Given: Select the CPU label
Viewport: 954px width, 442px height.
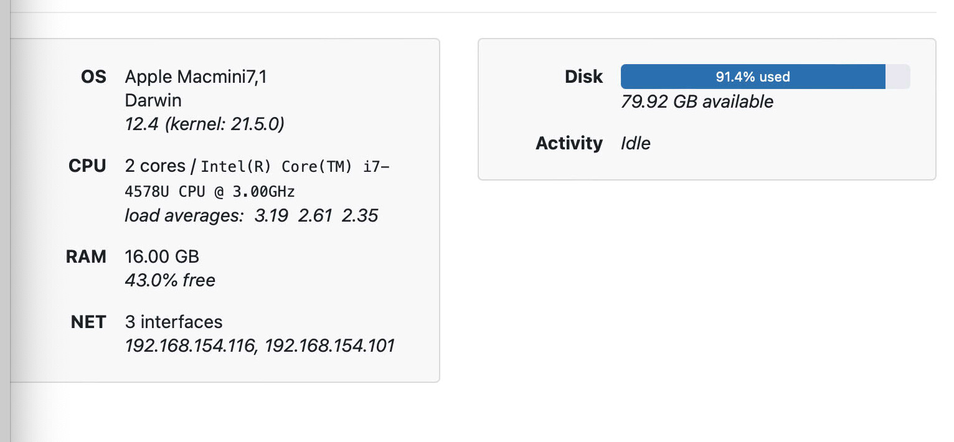Looking at the screenshot, I should [x=88, y=166].
